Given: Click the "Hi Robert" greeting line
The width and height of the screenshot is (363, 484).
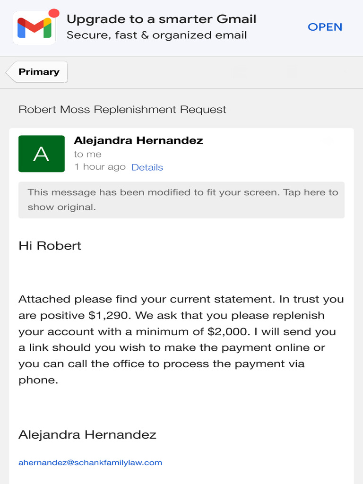Looking at the screenshot, I should (50, 246).
